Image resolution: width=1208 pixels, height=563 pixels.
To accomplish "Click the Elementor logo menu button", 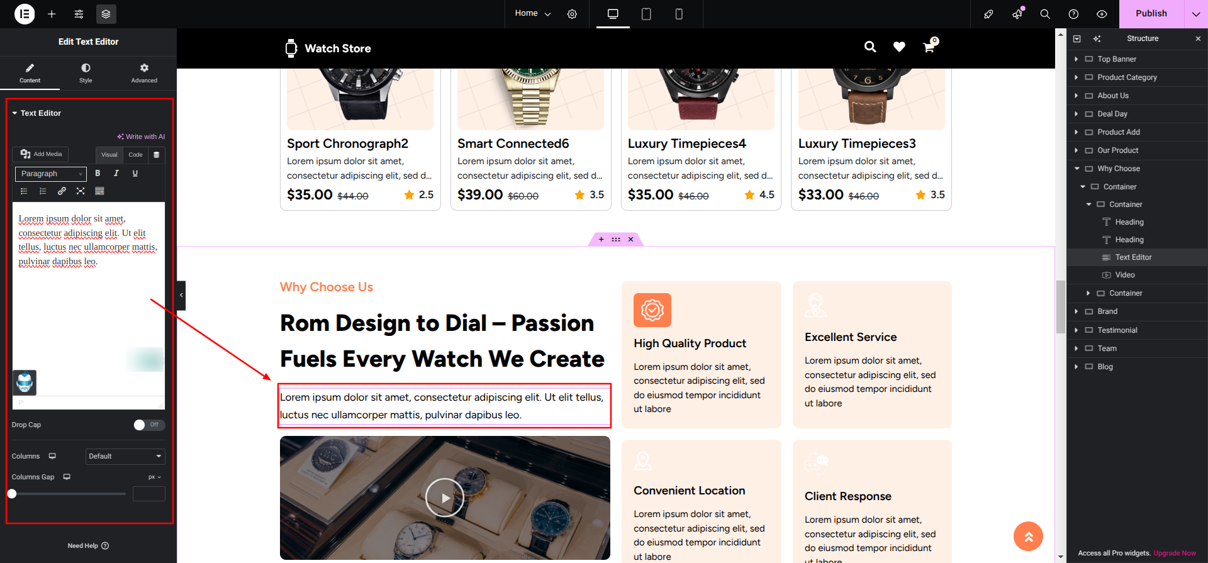I will 25,14.
